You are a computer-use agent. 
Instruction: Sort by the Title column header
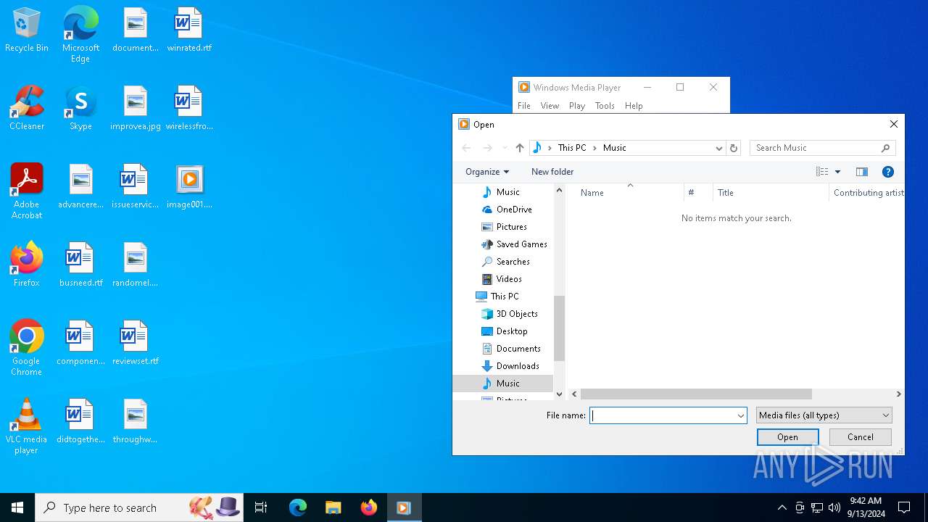(x=771, y=193)
